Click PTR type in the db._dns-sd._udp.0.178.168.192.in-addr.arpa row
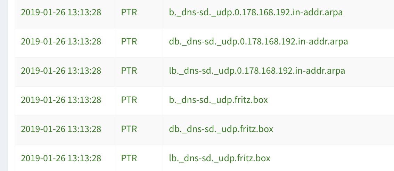Viewport: 394px width, 171px height. pyautogui.click(x=129, y=42)
